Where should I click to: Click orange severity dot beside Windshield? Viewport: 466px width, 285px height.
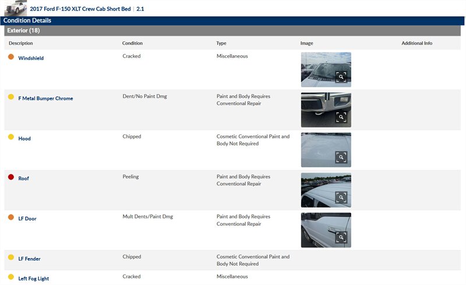coord(11,57)
